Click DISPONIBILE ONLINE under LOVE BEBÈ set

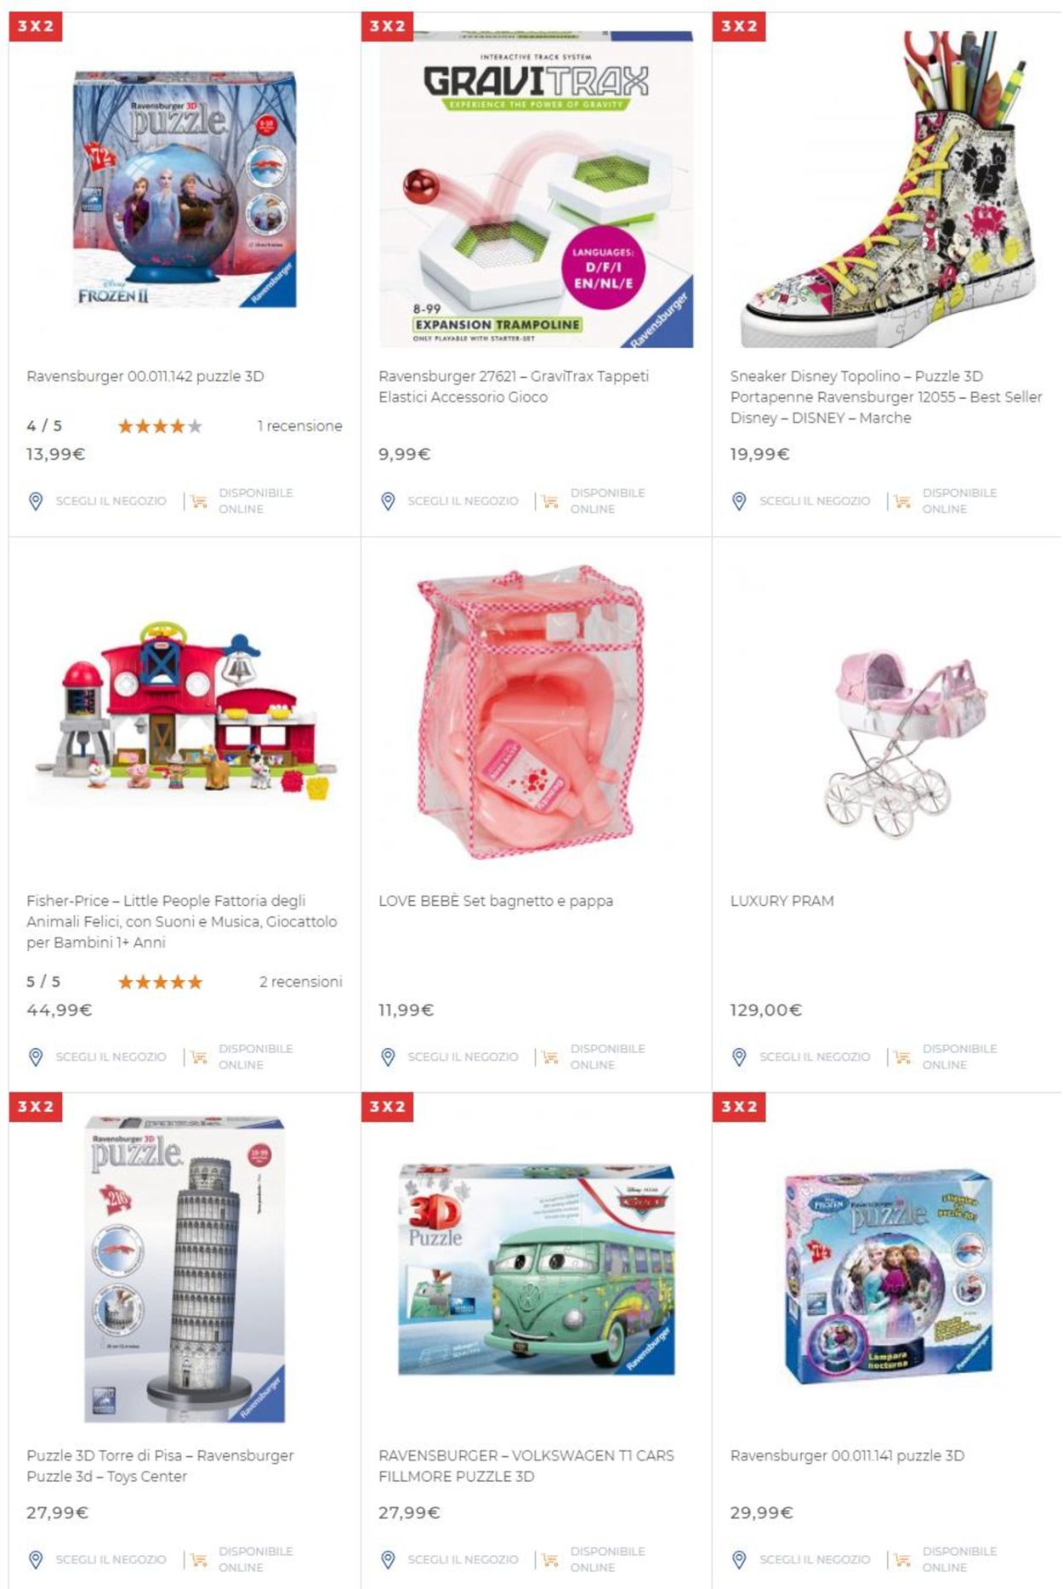(607, 1056)
